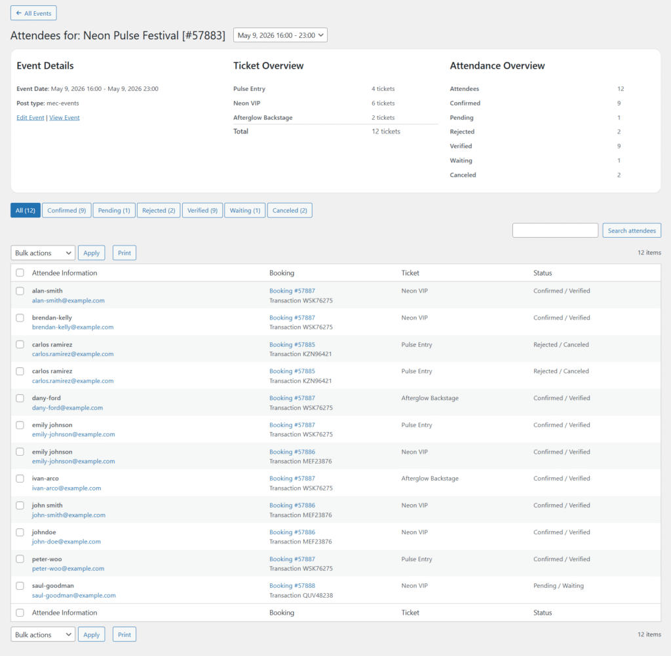The image size is (671, 656).
Task: Show the Canceled (2) attendees tab
Action: (x=290, y=210)
